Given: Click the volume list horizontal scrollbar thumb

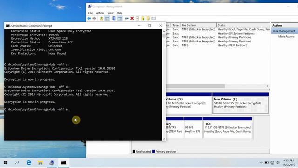Looking at the screenshot, I should [196, 86].
